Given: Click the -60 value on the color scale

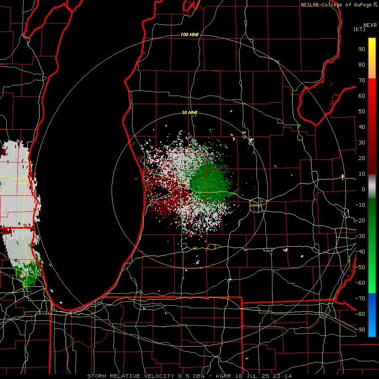Looking at the screenshot, I should click(360, 283).
